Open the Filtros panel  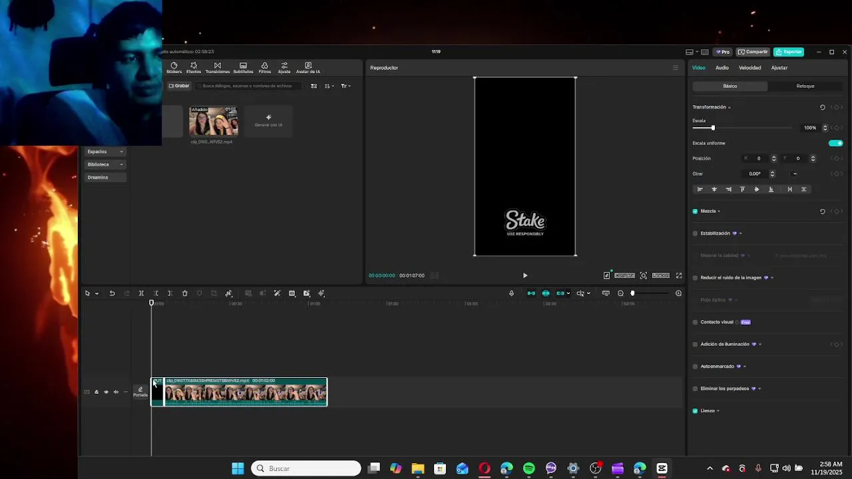(x=264, y=68)
